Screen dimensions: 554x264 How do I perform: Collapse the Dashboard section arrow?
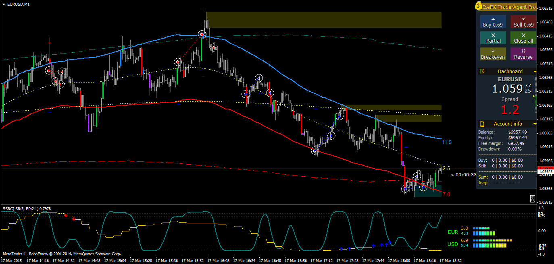(535, 72)
